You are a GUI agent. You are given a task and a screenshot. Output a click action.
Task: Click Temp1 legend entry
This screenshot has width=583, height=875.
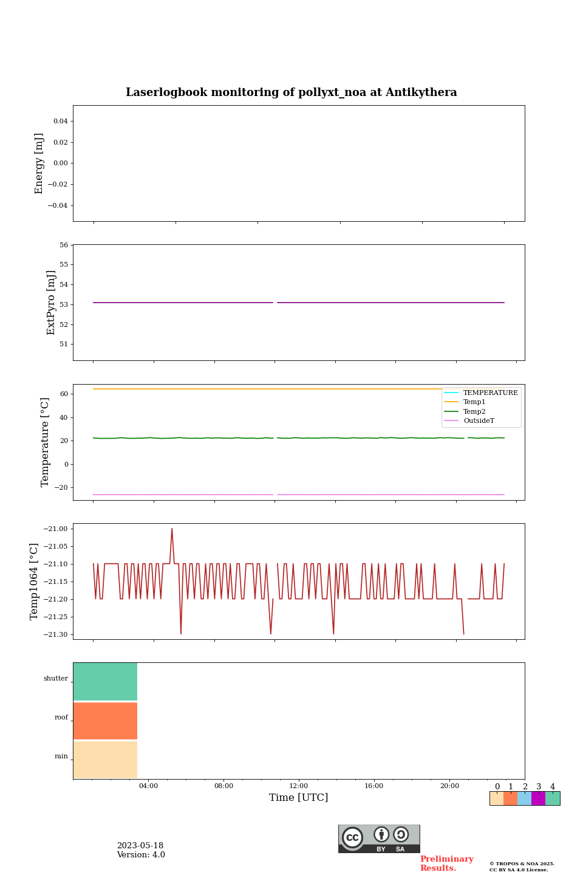[x=465, y=402]
